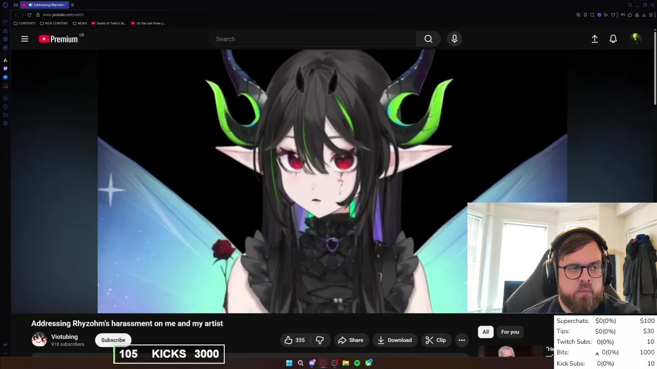657x369 pixels.
Task: Toggle the blue ad-blocker shield icon
Action: (x=599, y=15)
